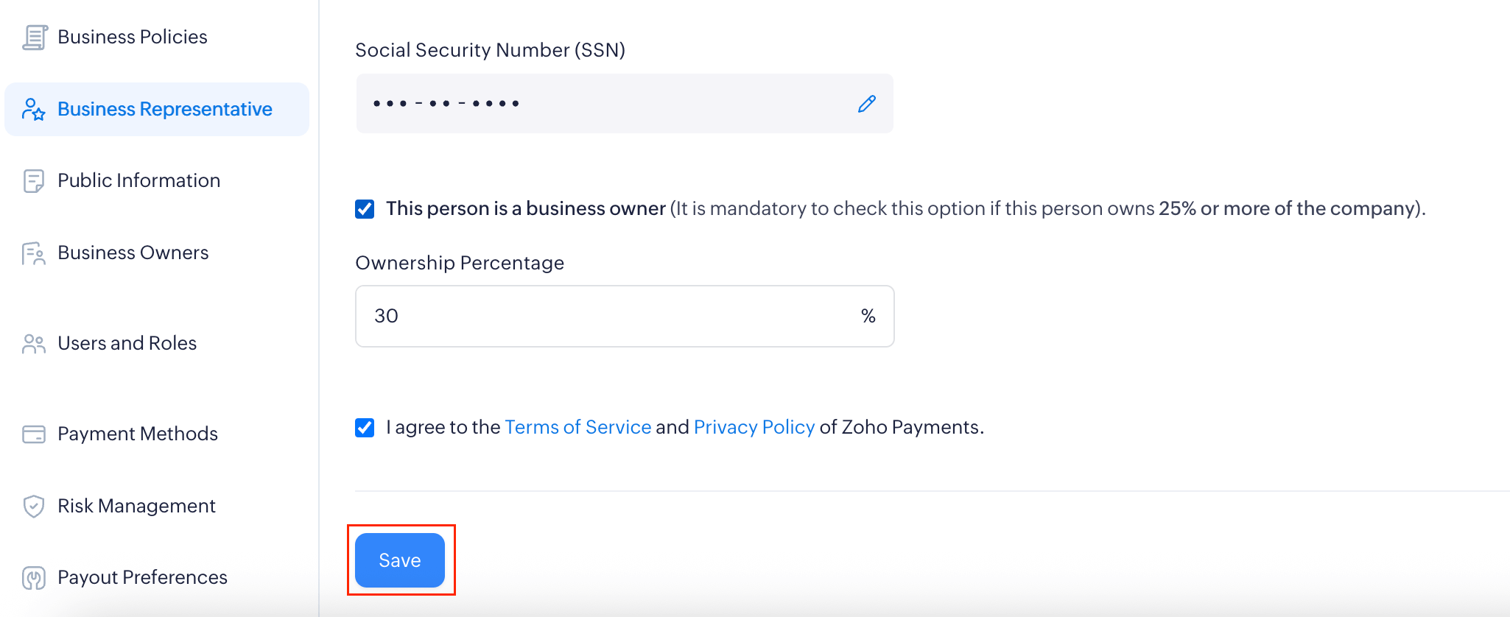
Task: Go to Public Information settings
Action: point(138,181)
